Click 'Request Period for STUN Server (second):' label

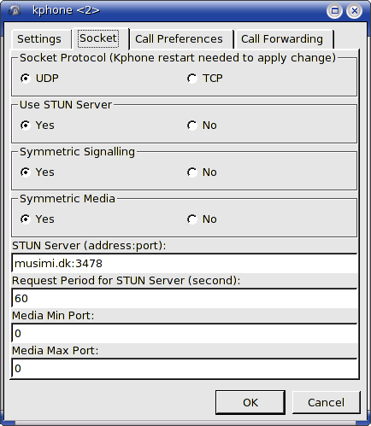point(127,281)
